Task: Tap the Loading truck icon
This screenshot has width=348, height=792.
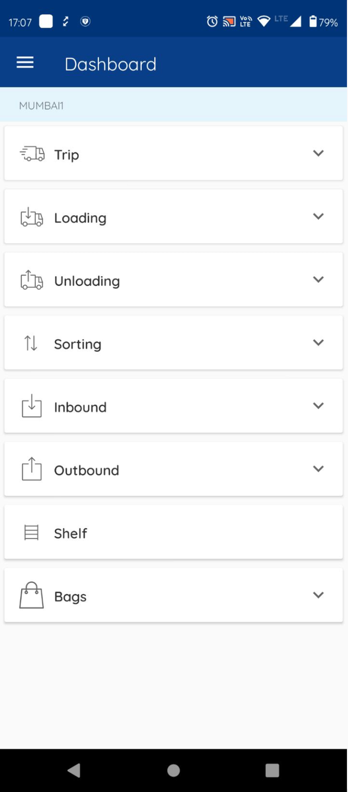Action: [32, 217]
